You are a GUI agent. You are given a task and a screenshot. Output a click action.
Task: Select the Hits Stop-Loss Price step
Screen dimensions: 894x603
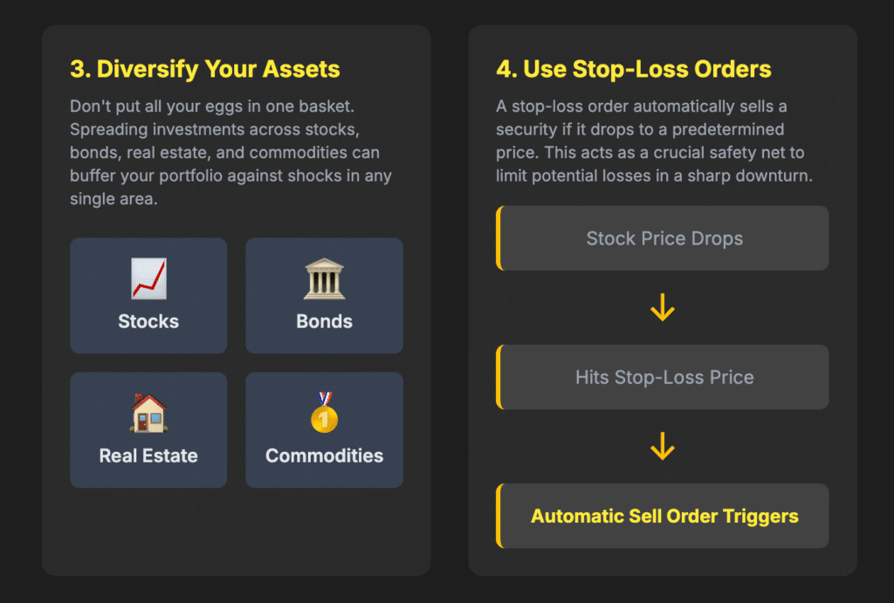point(664,378)
